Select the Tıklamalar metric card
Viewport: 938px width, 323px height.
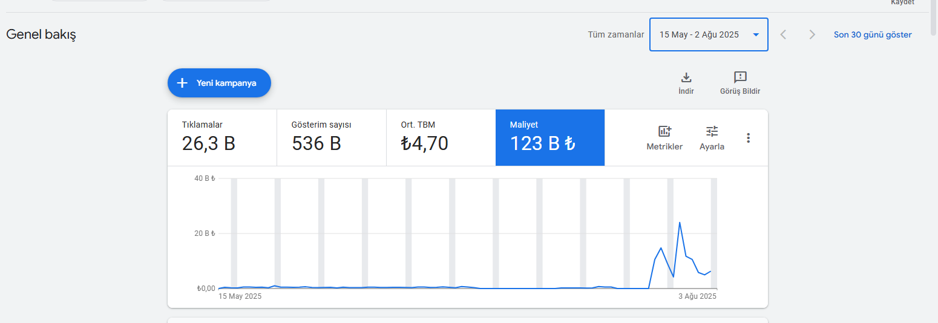coord(222,138)
